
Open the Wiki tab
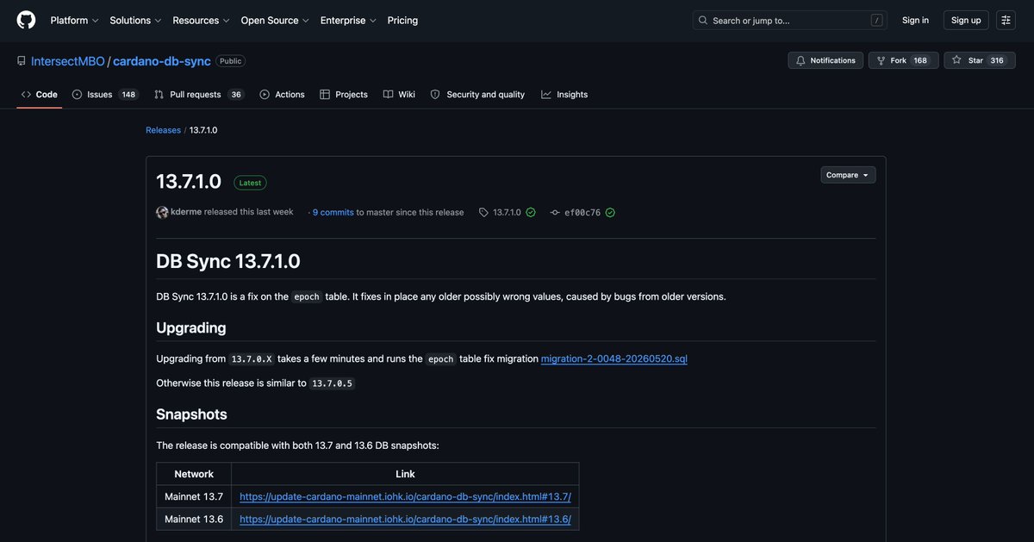click(x=399, y=95)
